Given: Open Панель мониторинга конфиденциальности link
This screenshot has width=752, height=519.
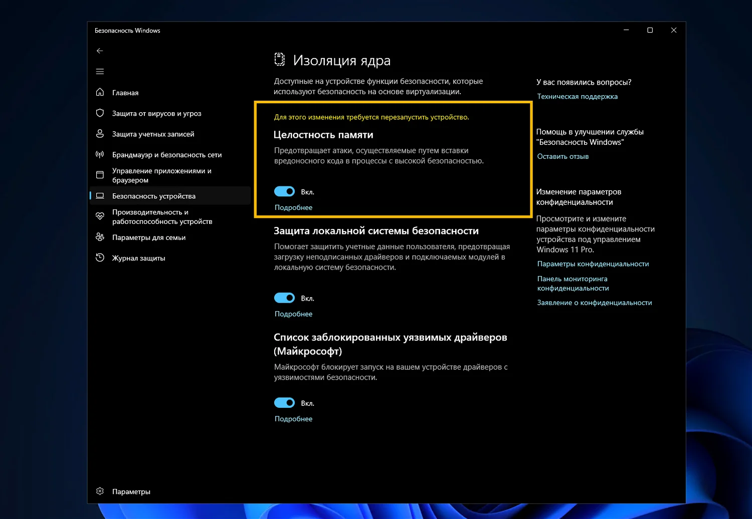Looking at the screenshot, I should [x=573, y=283].
